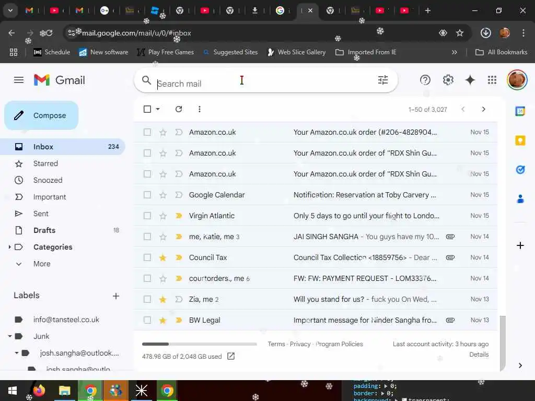Open Google Keep side panel icon
535x401 pixels.
coord(520,140)
